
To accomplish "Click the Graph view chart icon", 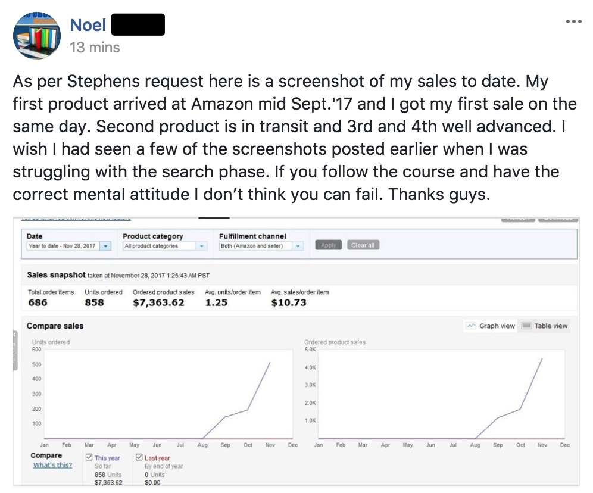I will pyautogui.click(x=472, y=326).
